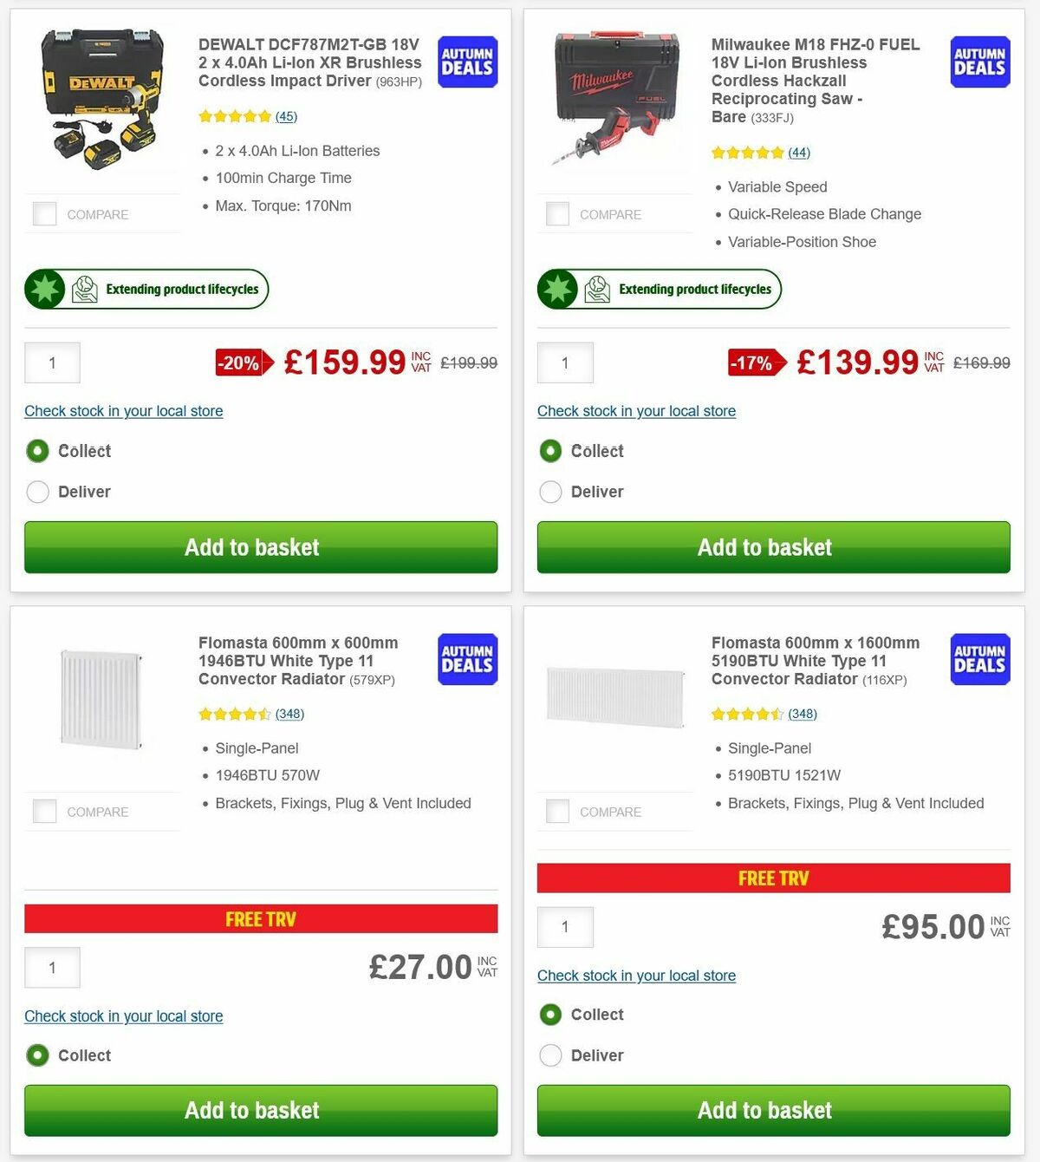Click the AUTUMN DEALS badge on Milwaukee hackzall
The height and width of the screenshot is (1162, 1040).
tap(979, 62)
